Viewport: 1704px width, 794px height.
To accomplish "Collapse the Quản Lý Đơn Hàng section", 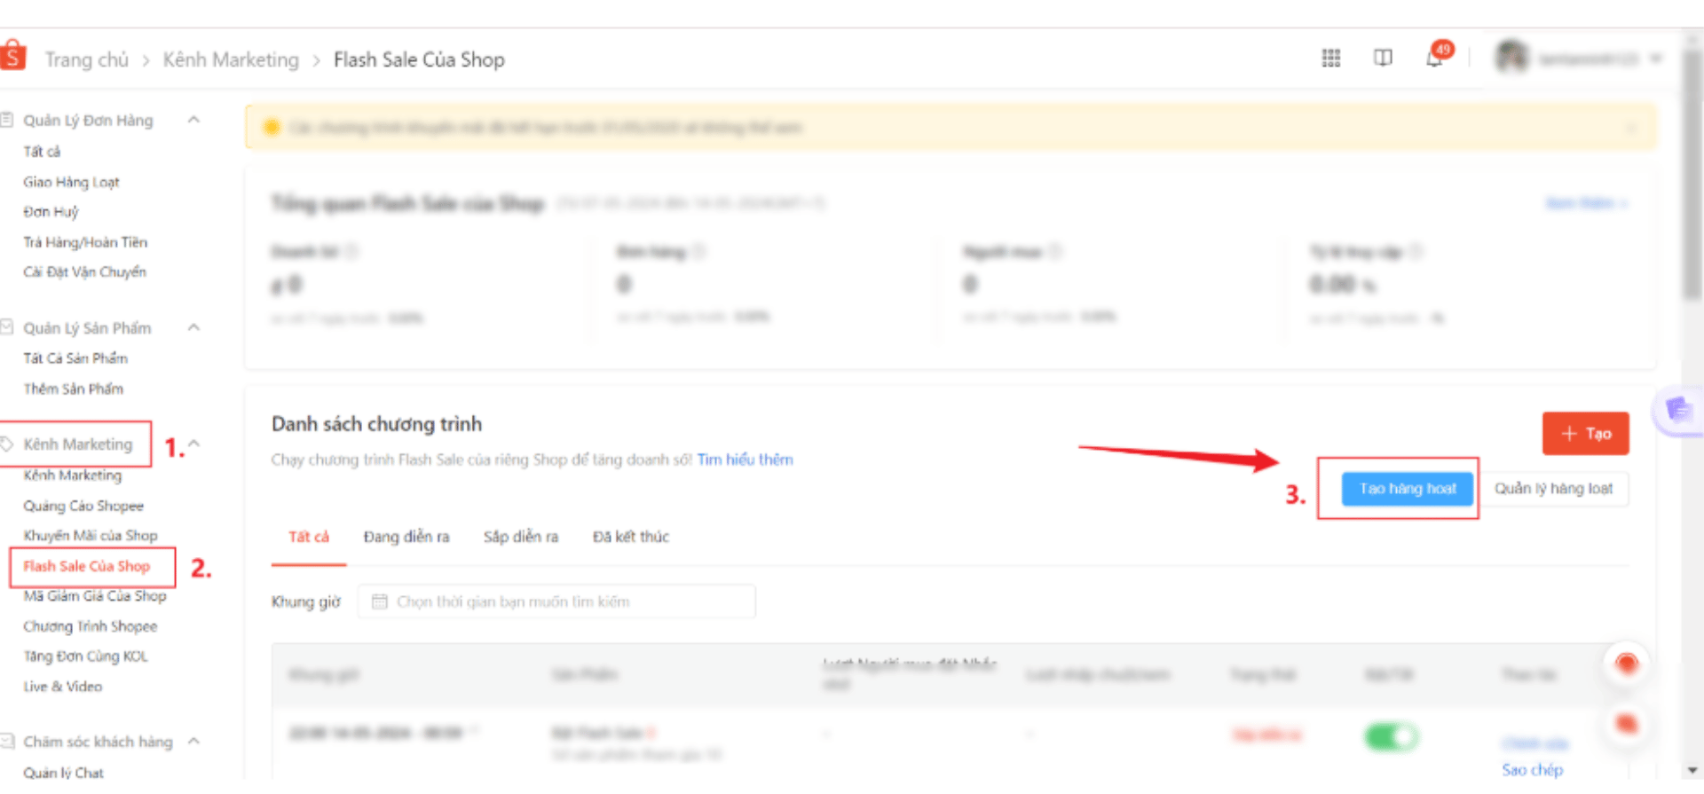I will pos(193,120).
